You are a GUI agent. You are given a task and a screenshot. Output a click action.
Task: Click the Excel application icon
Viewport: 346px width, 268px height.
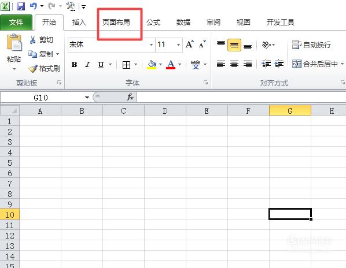(x=5, y=6)
